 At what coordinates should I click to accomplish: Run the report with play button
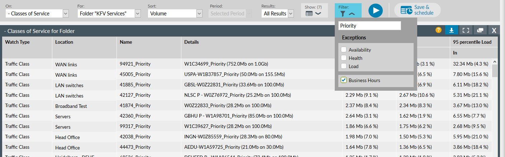click(375, 10)
